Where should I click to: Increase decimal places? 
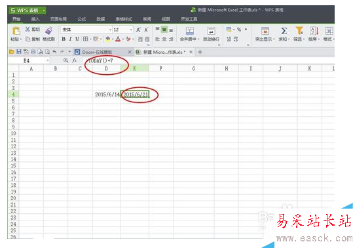point(229,39)
